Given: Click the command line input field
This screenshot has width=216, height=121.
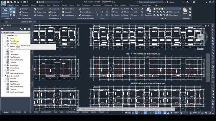Looking at the screenshot, I should (x=126, y=109).
